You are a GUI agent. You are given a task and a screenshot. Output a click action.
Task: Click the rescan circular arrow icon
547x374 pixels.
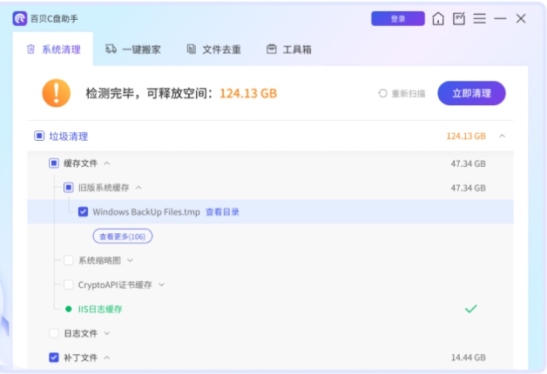(x=382, y=93)
